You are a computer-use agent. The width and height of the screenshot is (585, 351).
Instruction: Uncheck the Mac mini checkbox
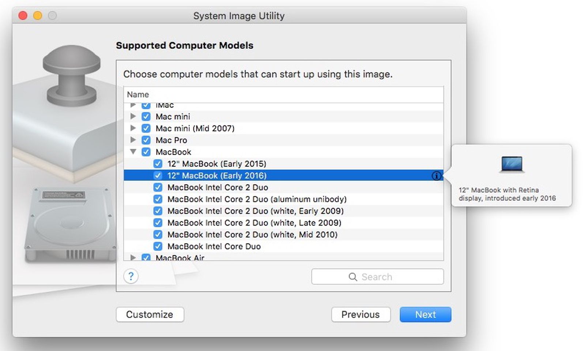(146, 116)
